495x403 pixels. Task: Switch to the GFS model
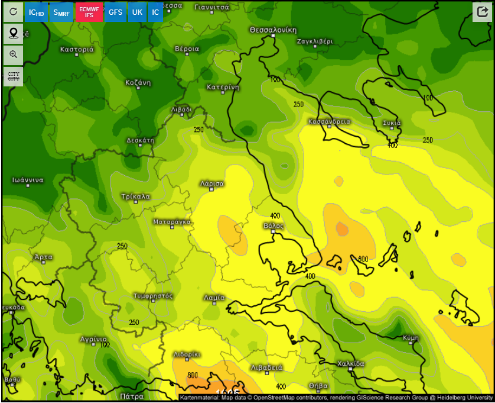[115, 12]
